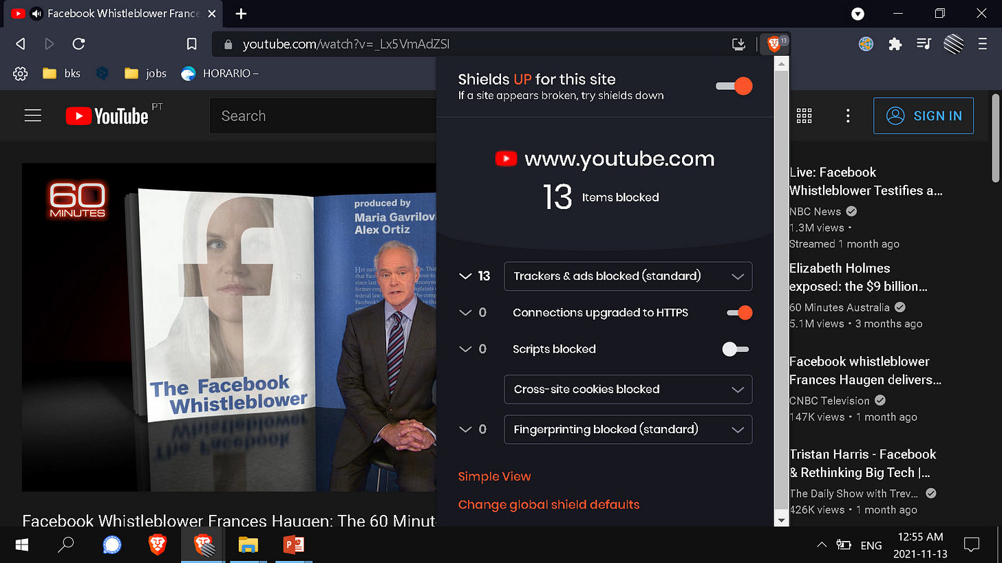Expand Connections upgraded to HTTPS chevron

tap(465, 313)
